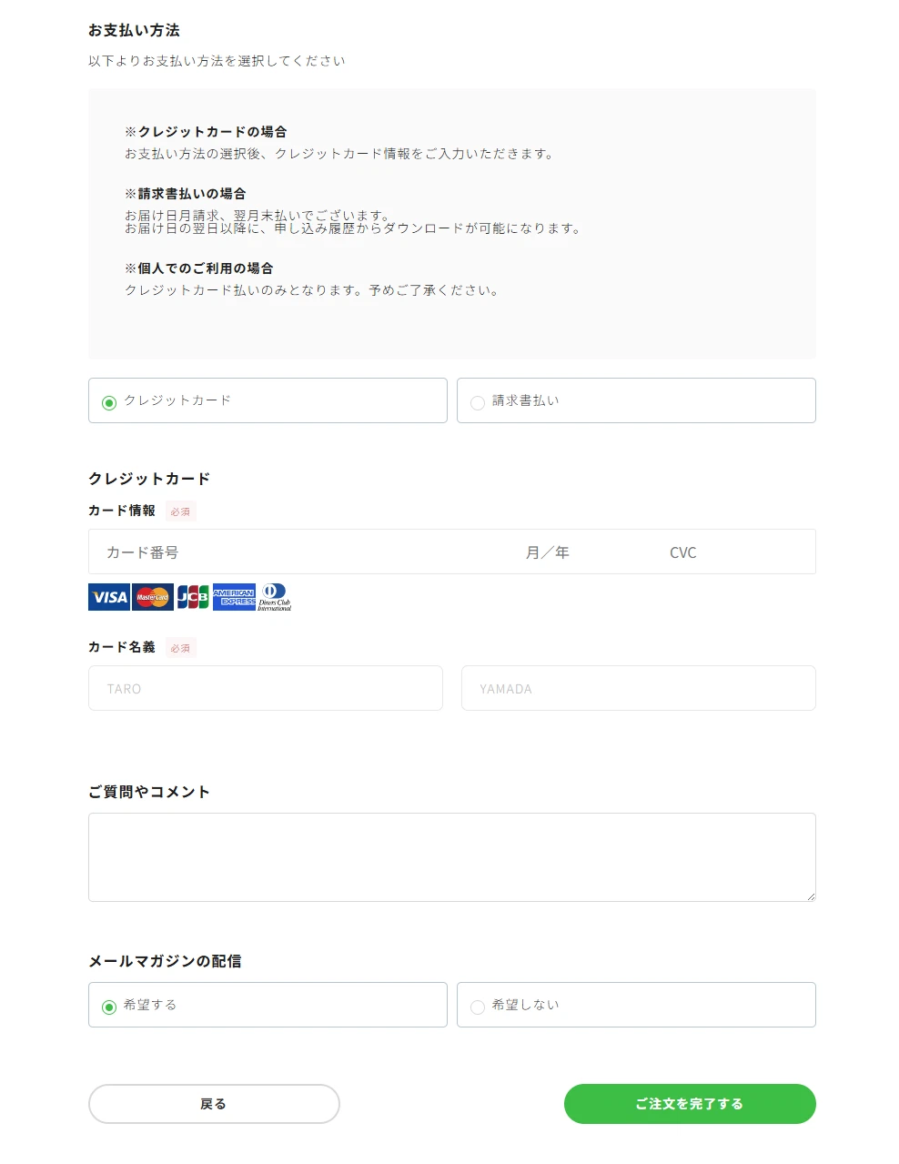Viewport: 899px width, 1164px height.
Task: Click the 必須 badge beside カード名義
Action: (181, 648)
